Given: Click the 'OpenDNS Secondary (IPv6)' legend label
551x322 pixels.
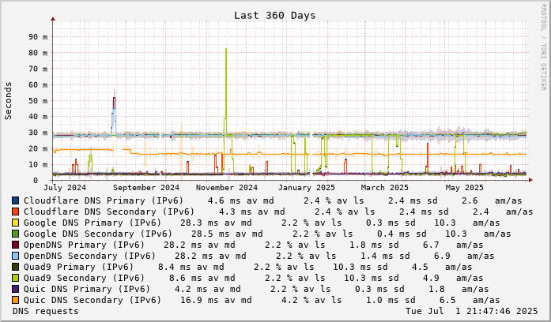Looking at the screenshot, I should [89, 256].
